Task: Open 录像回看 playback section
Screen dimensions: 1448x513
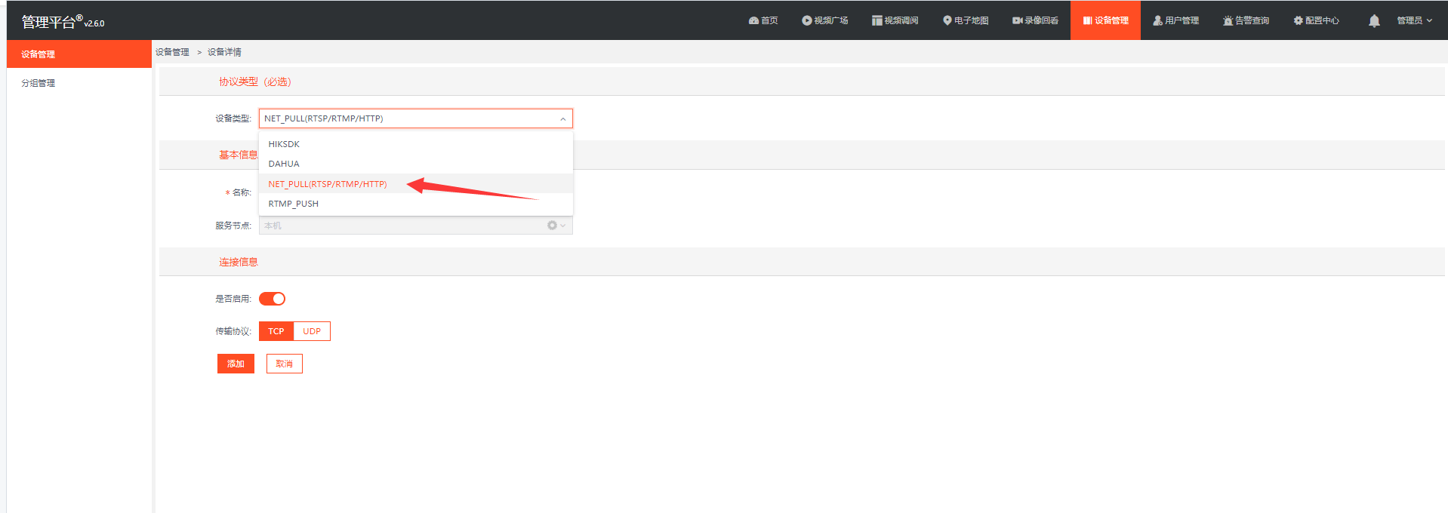Action: 1036,20
